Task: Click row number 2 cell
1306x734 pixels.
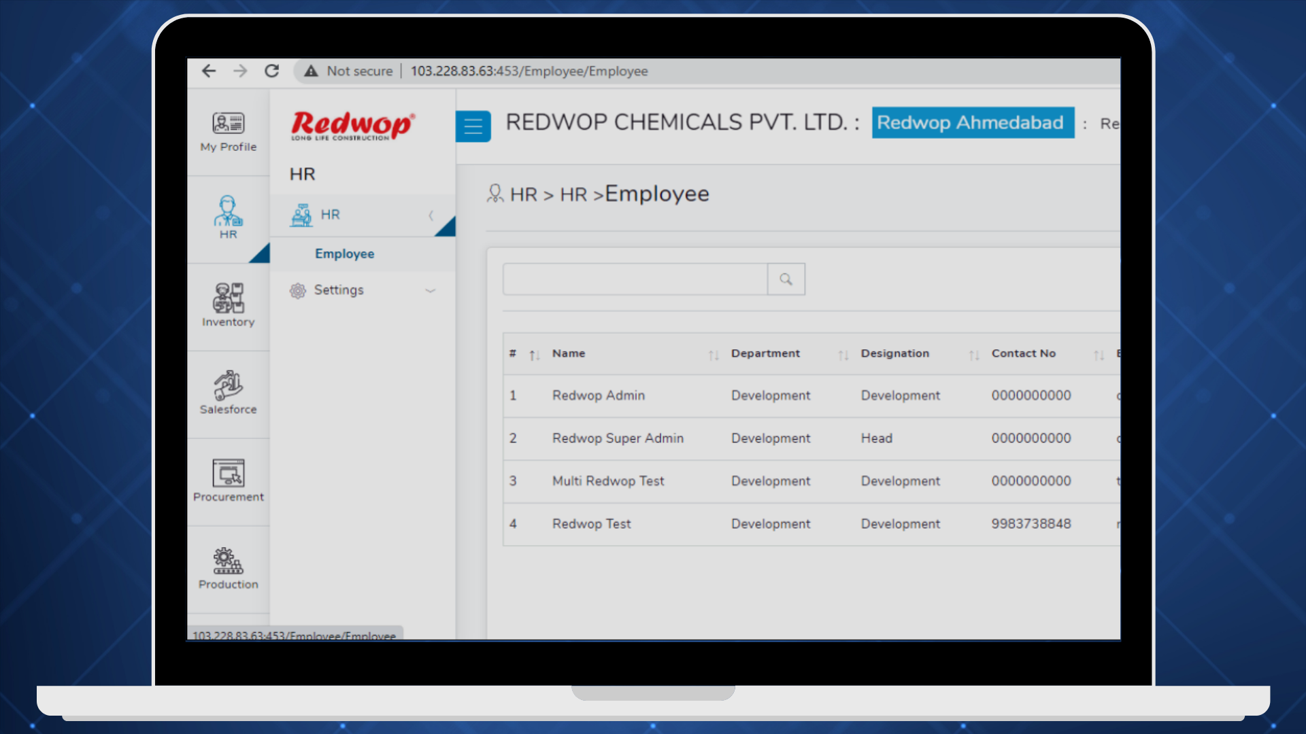Action: (x=513, y=438)
